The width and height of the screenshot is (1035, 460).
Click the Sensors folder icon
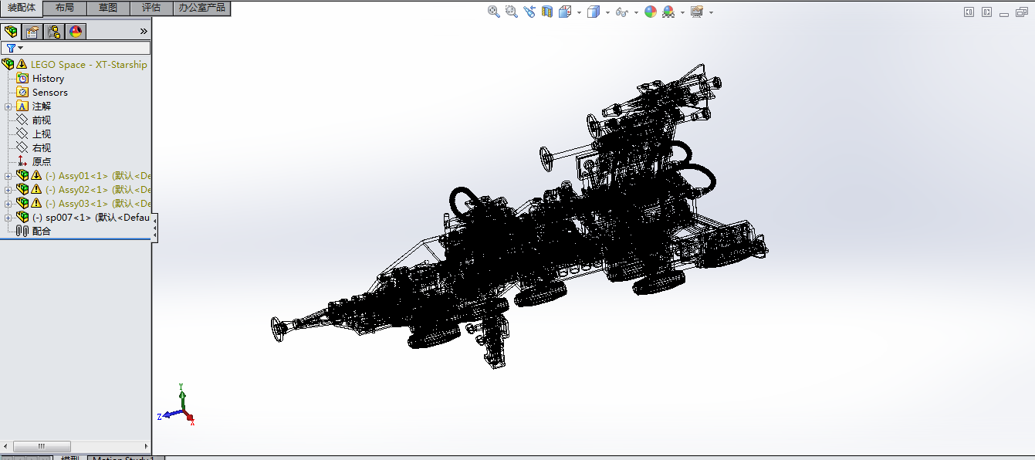pos(22,93)
